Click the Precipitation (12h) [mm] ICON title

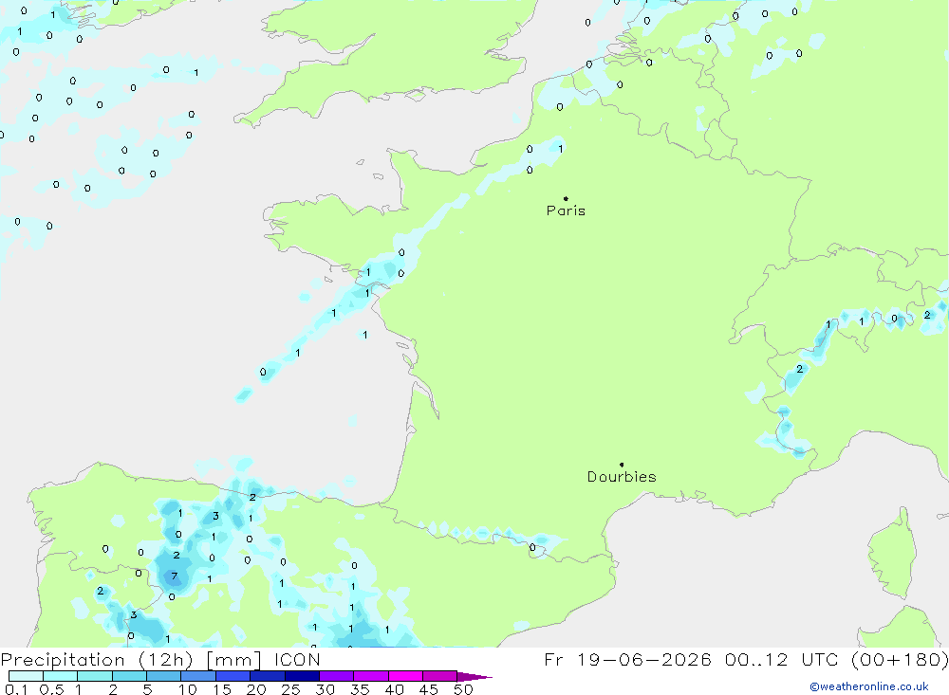pyautogui.click(x=160, y=659)
